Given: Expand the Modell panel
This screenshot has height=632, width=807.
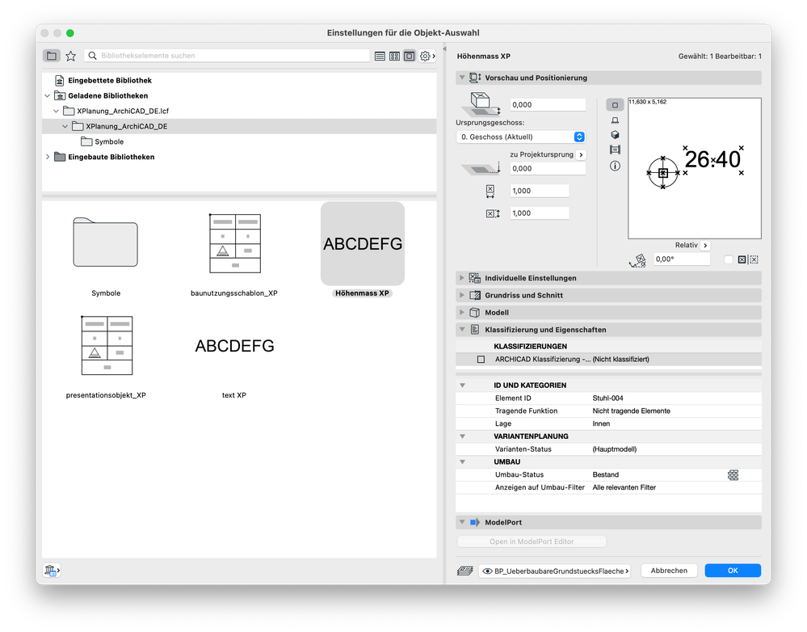Looking at the screenshot, I should (x=461, y=313).
